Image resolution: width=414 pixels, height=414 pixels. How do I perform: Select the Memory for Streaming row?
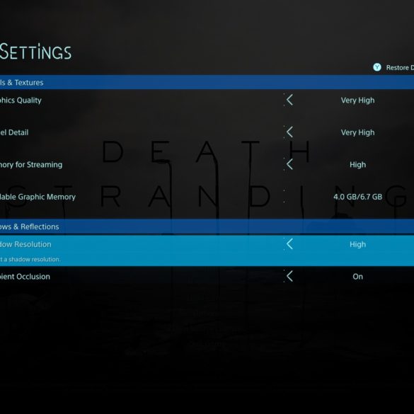[x=207, y=164]
